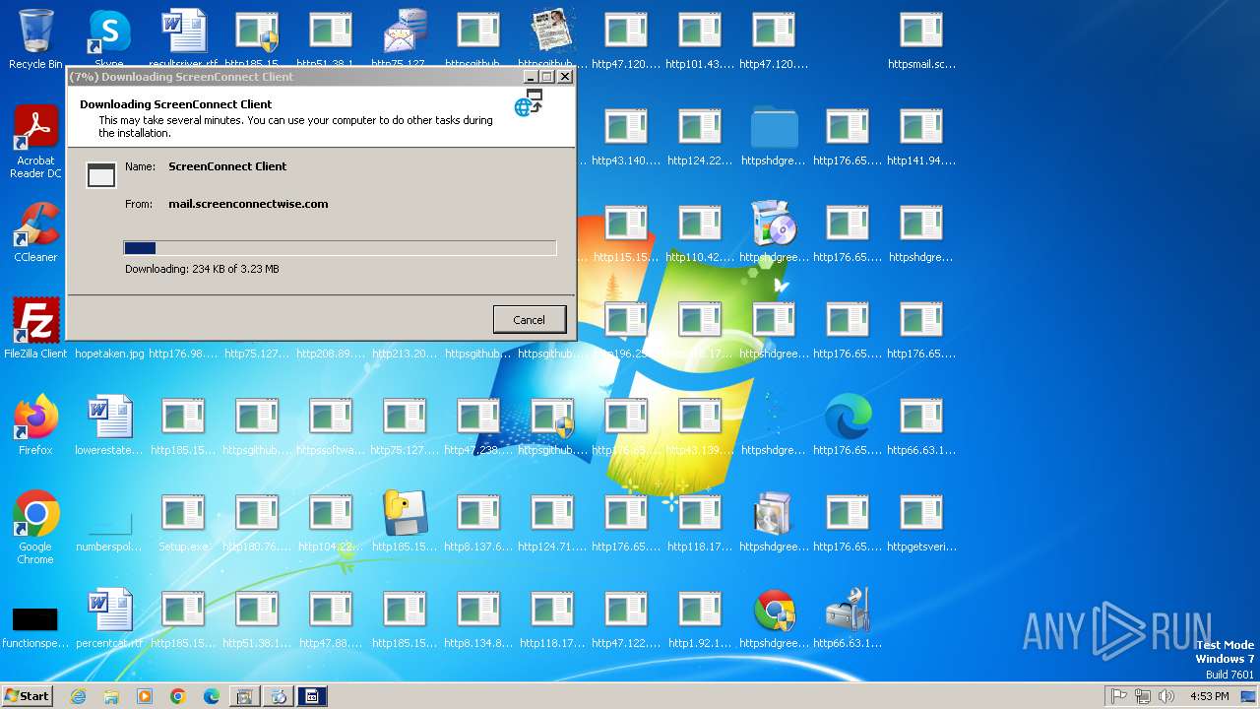Viewport: 1260px width, 709px height.
Task: Open network status tray icon
Action: coord(1143,696)
